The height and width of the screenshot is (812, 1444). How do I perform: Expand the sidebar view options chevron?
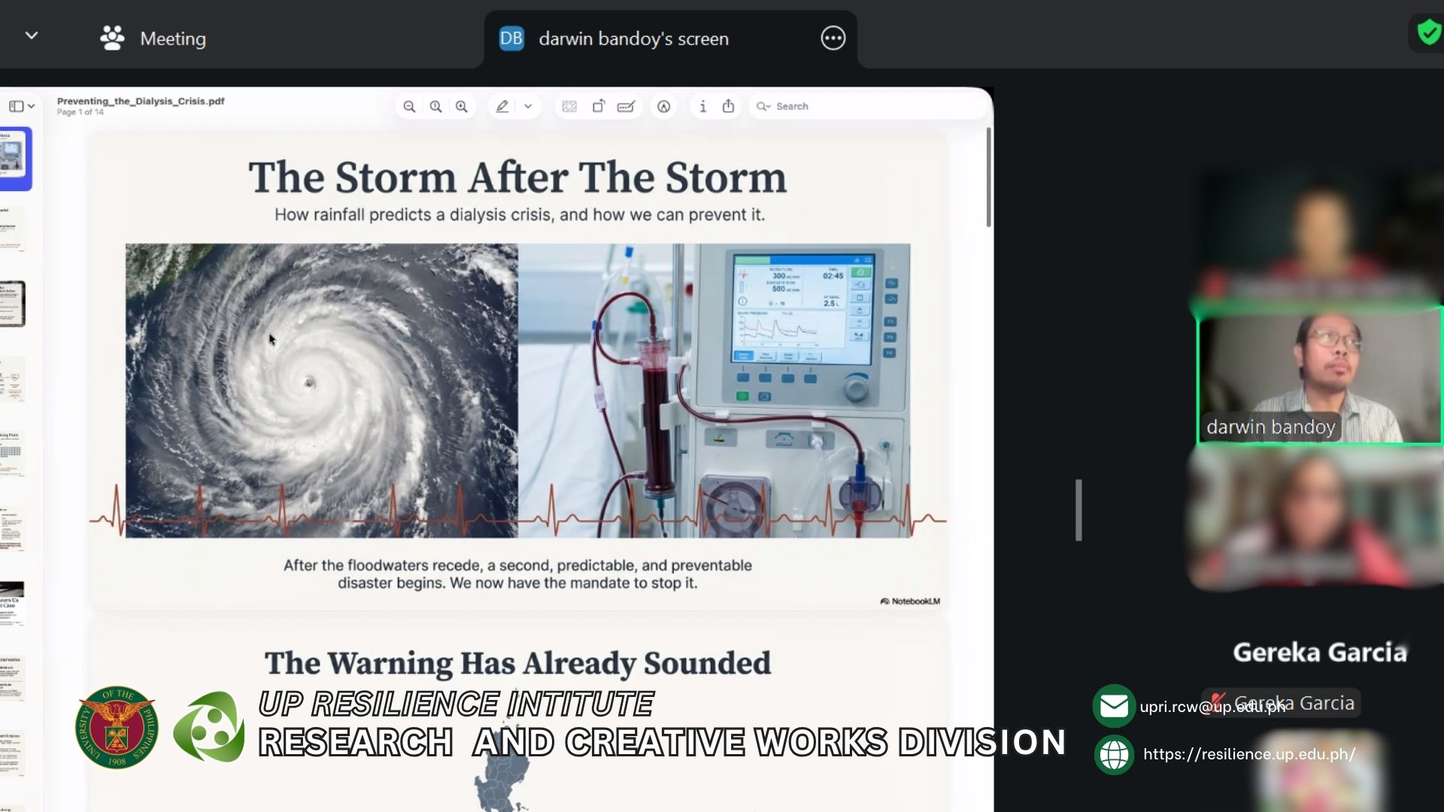pyautogui.click(x=32, y=107)
